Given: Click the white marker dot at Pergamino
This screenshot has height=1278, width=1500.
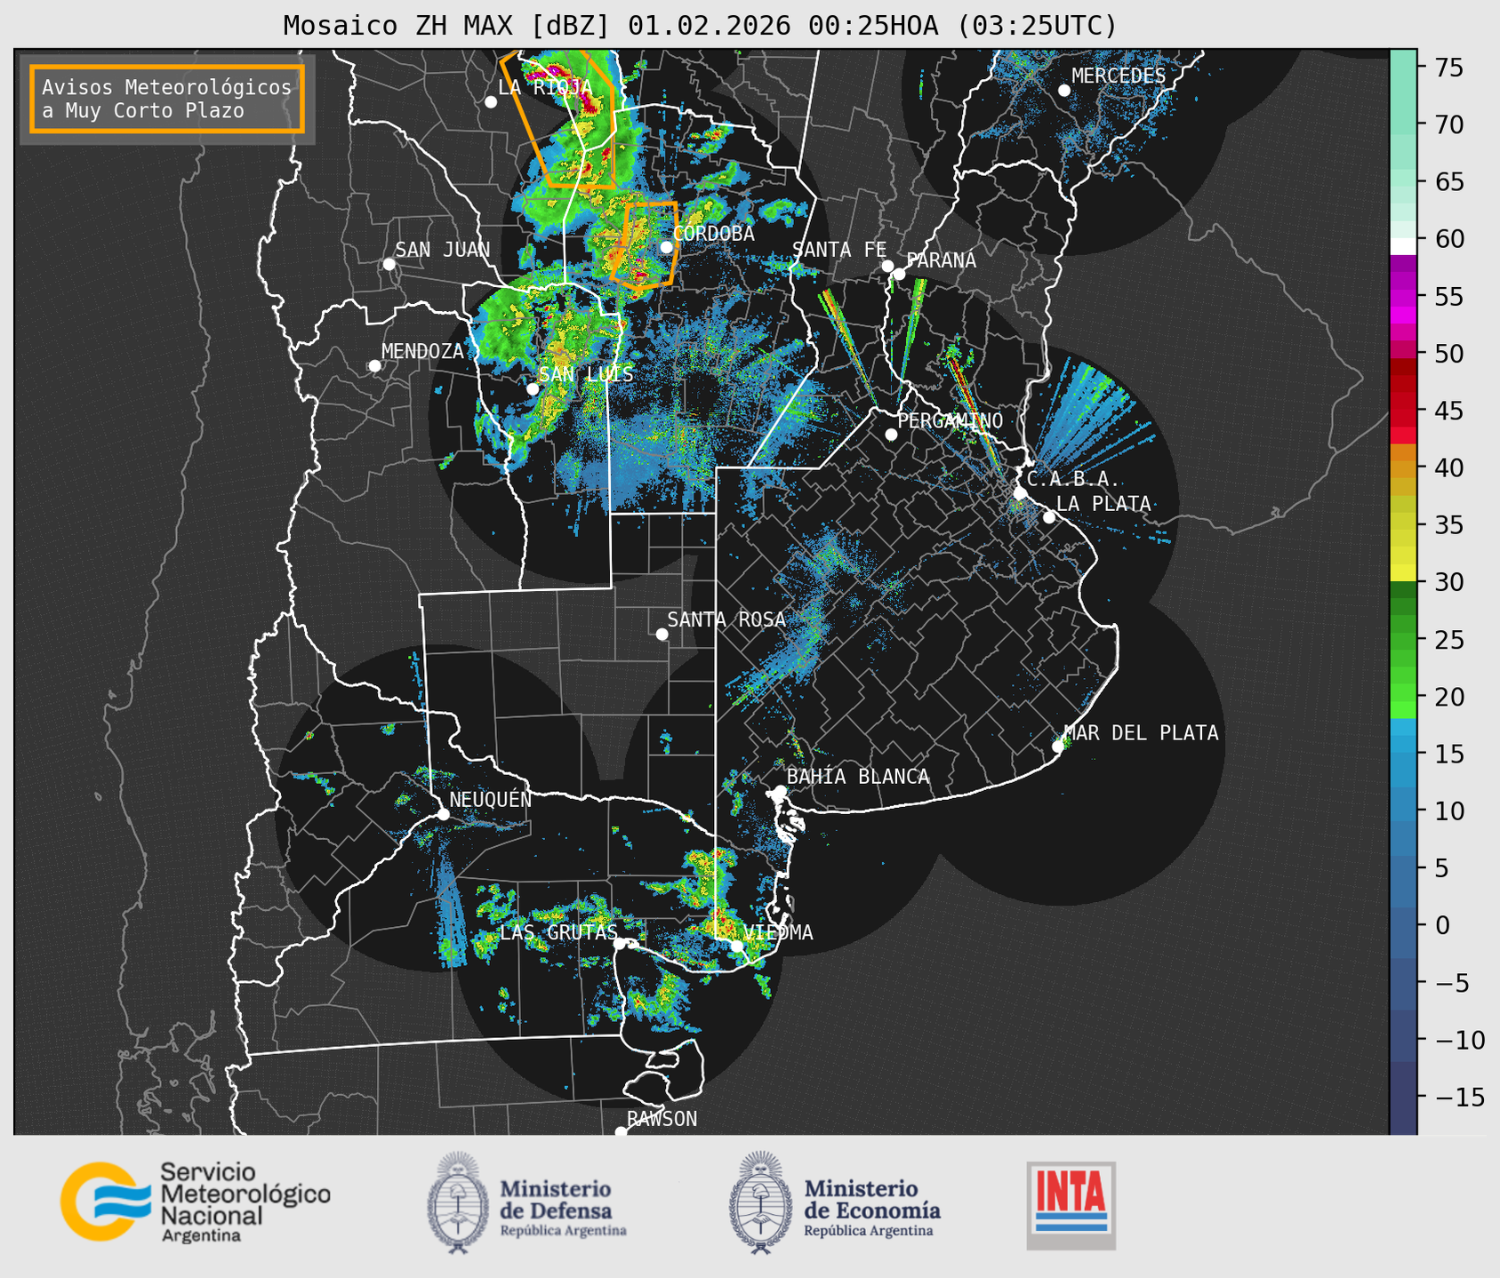Looking at the screenshot, I should pyautogui.click(x=891, y=435).
